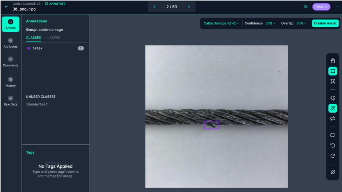Activate the smart polygon tool
Screen dimensions: 342x192
pyautogui.click(x=332, y=98)
